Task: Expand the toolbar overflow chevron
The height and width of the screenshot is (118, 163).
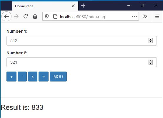Action: [145, 16]
